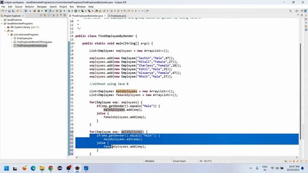Screen dimensions: 308x173
Task: Click the Smart Insert status bar entry
Action: (179, 161)
